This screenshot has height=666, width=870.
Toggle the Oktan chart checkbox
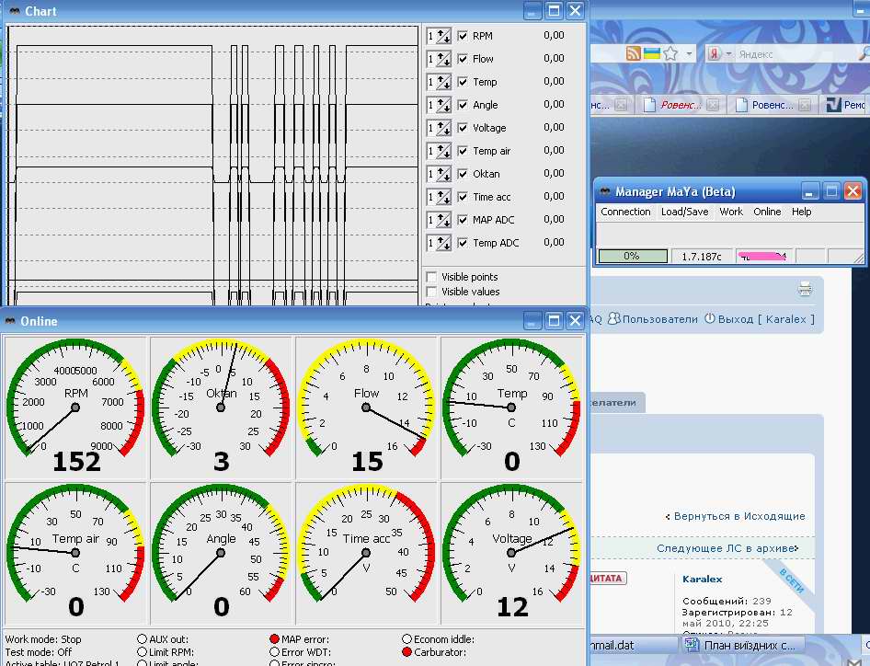point(464,174)
